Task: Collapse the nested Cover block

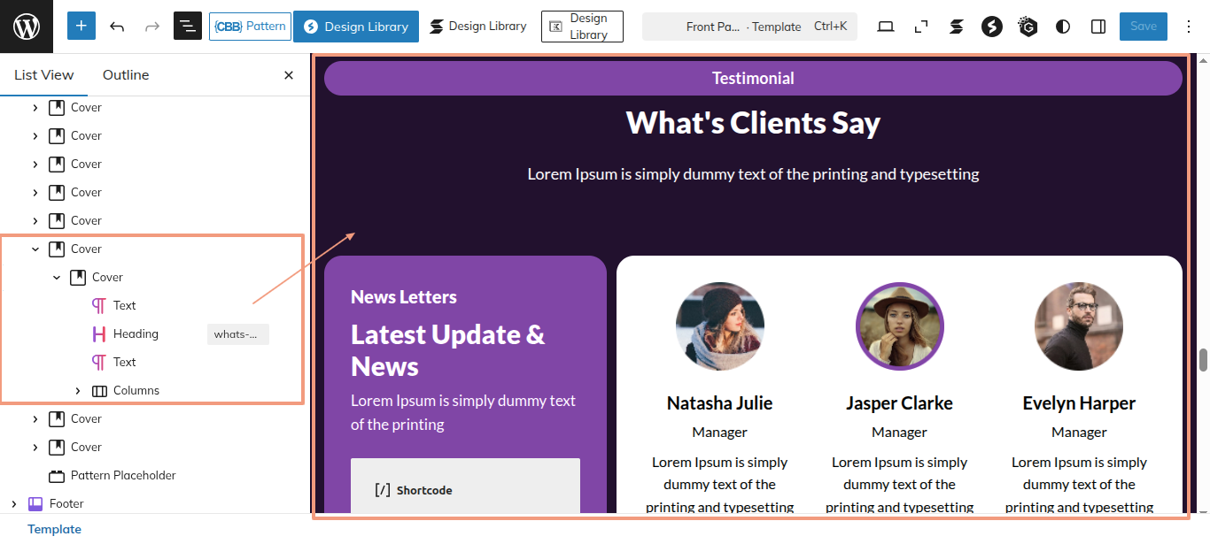Action: (x=57, y=277)
